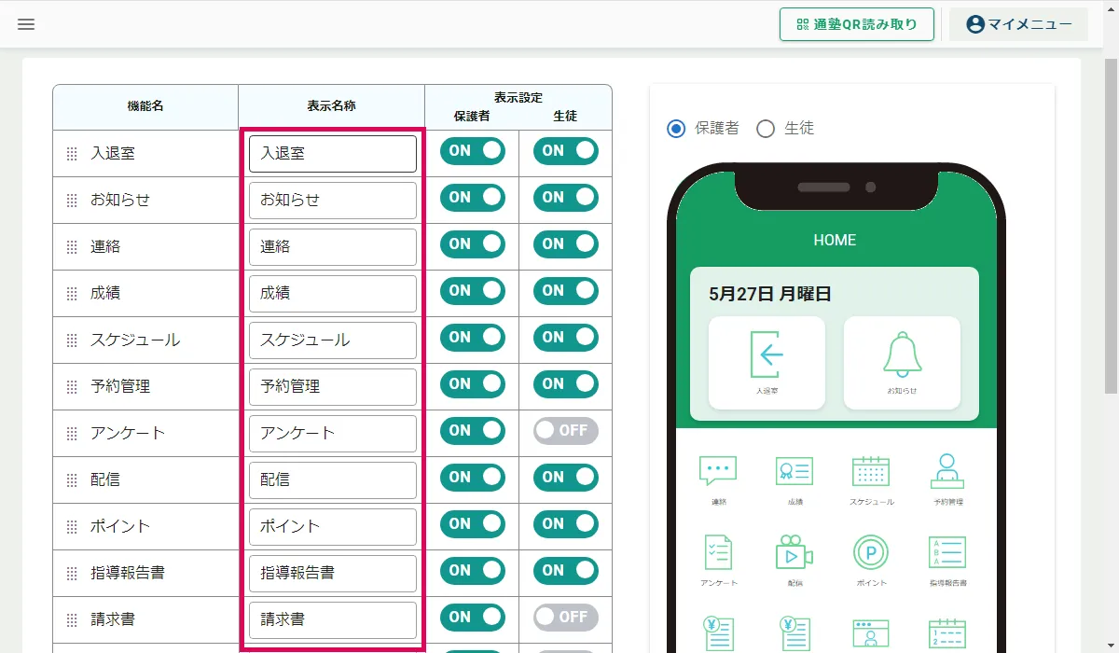Click the 予約管理 person icon in preview
Viewport: 1119px width, 653px height.
(x=947, y=471)
